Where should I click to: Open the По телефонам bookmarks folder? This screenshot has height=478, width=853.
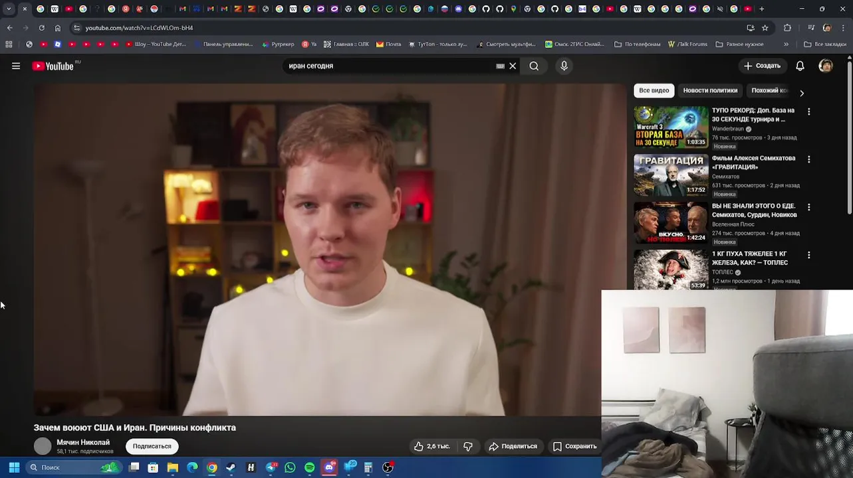(x=637, y=44)
